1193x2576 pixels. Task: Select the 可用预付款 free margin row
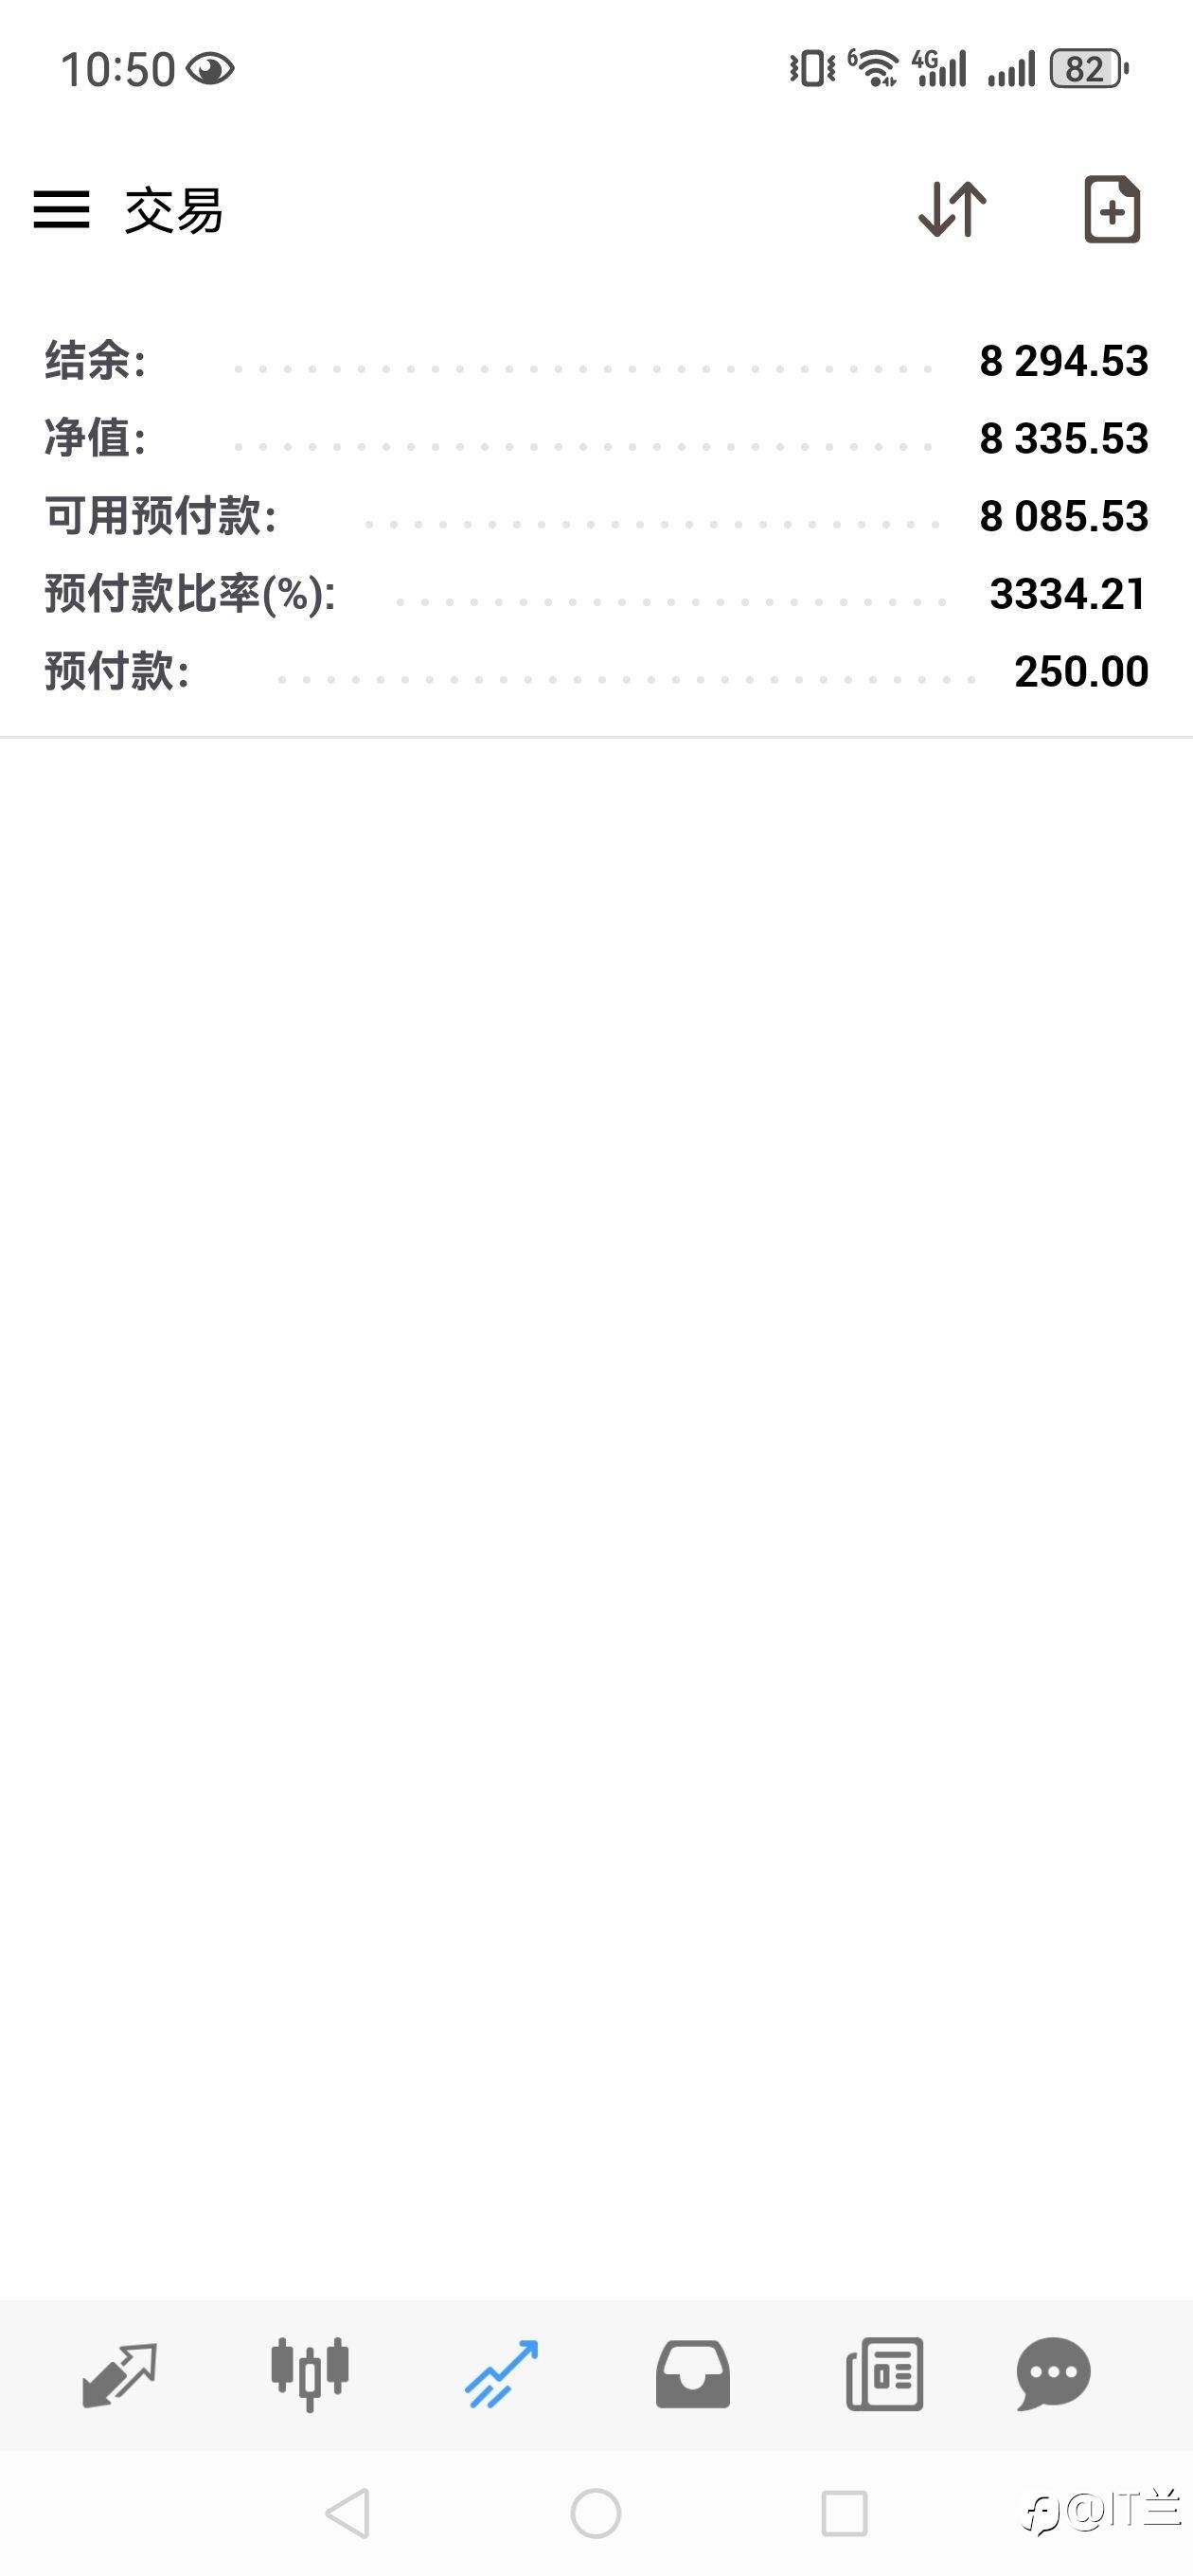596,516
